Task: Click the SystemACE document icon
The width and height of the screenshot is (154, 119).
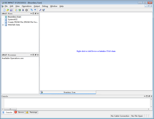Action: [x=6, y=19]
